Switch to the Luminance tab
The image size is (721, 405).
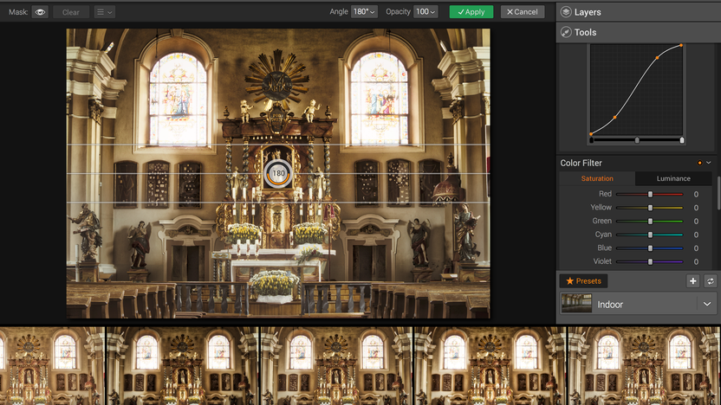[x=673, y=178]
